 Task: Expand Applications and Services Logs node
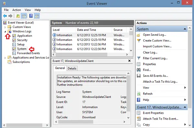click(x=5, y=58)
